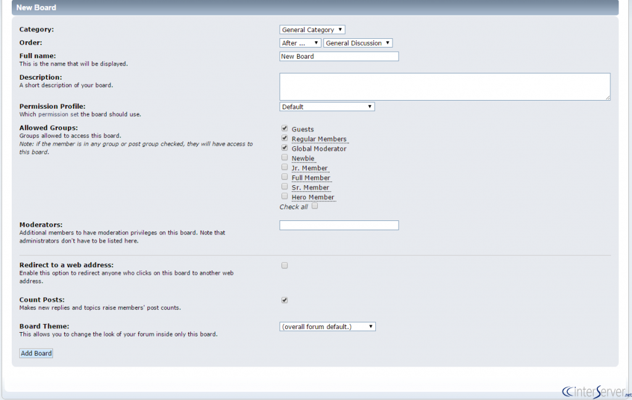Screen dimensions: 632x400
Task: Click the Add Board button
Action: (36, 353)
